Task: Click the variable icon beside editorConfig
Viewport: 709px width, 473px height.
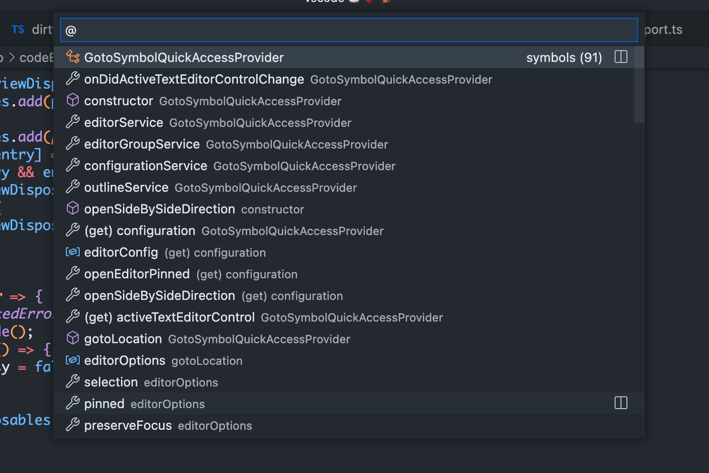Action: [73, 252]
